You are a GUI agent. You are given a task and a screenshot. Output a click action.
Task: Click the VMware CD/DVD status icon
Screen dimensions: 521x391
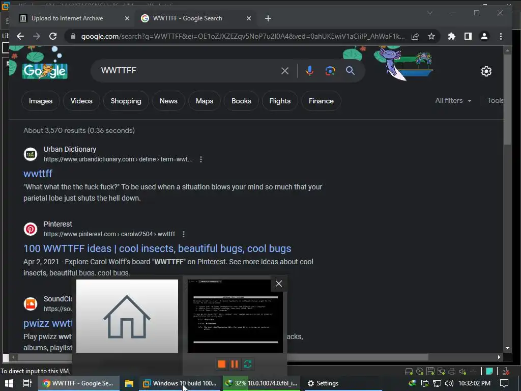point(420,371)
